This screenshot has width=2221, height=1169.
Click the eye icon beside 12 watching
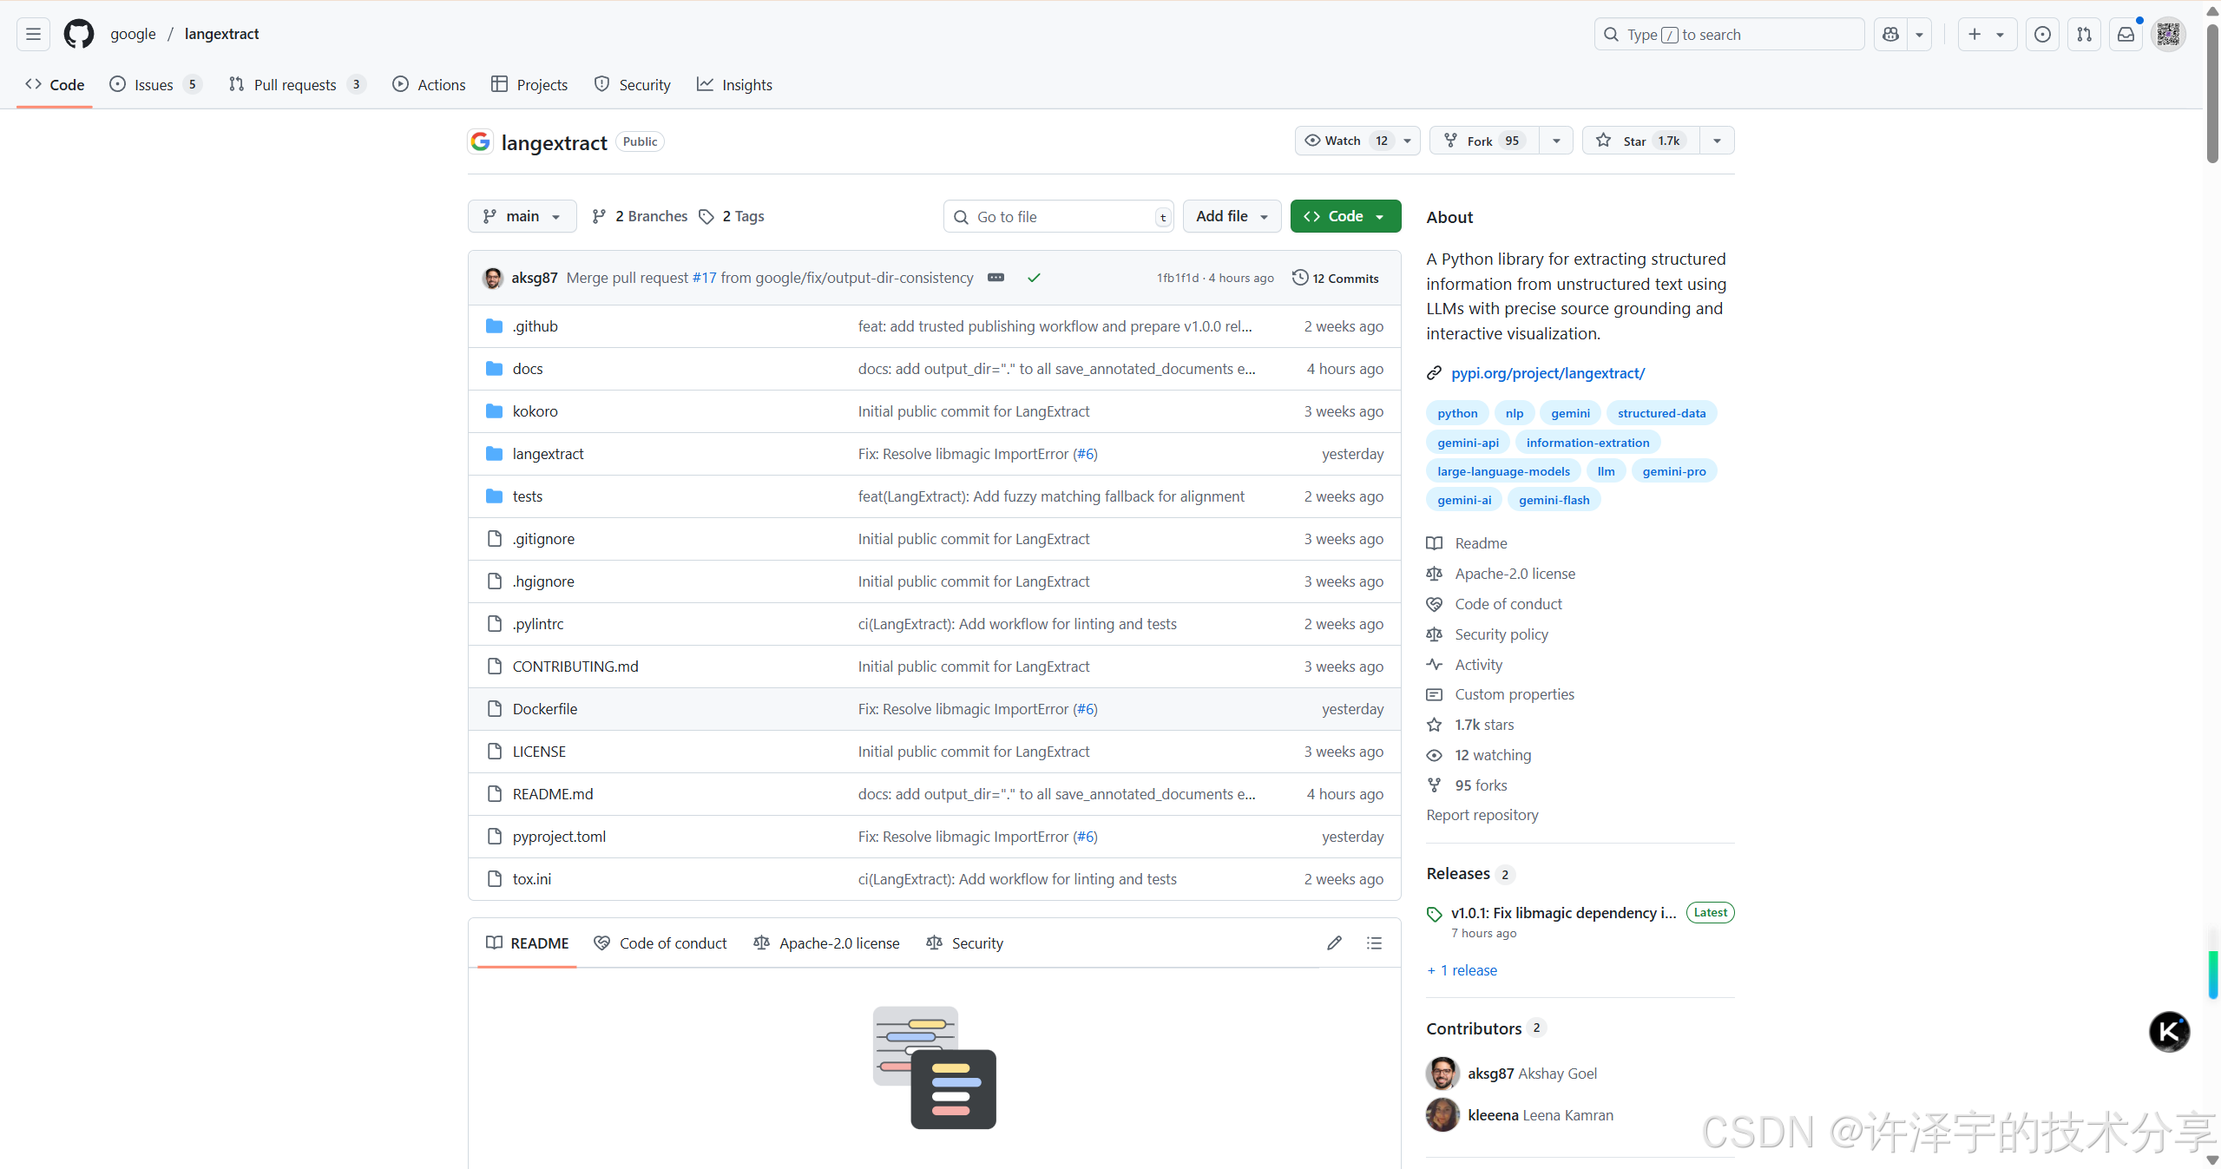pyautogui.click(x=1435, y=755)
